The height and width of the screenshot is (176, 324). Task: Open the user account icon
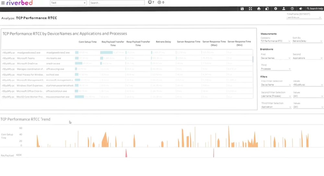(284, 9)
